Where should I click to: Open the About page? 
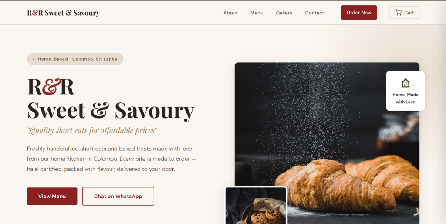[230, 13]
